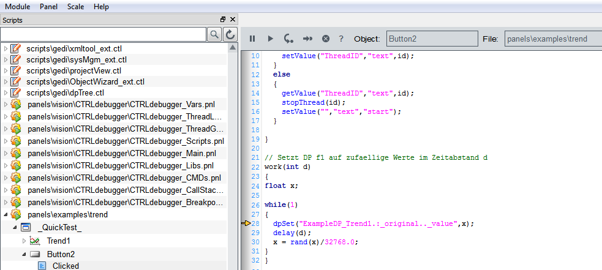This screenshot has width=602, height=270.
Task: Collapse the Button2 tree node
Action: pyautogui.click(x=24, y=253)
